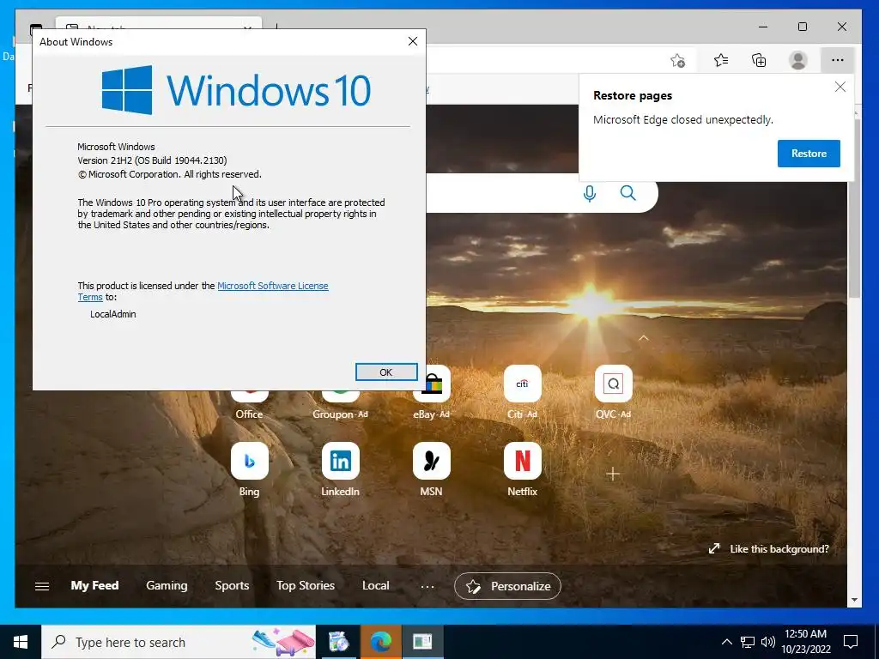The image size is (879, 659).
Task: Click taskbar search box
Action: [x=179, y=642]
